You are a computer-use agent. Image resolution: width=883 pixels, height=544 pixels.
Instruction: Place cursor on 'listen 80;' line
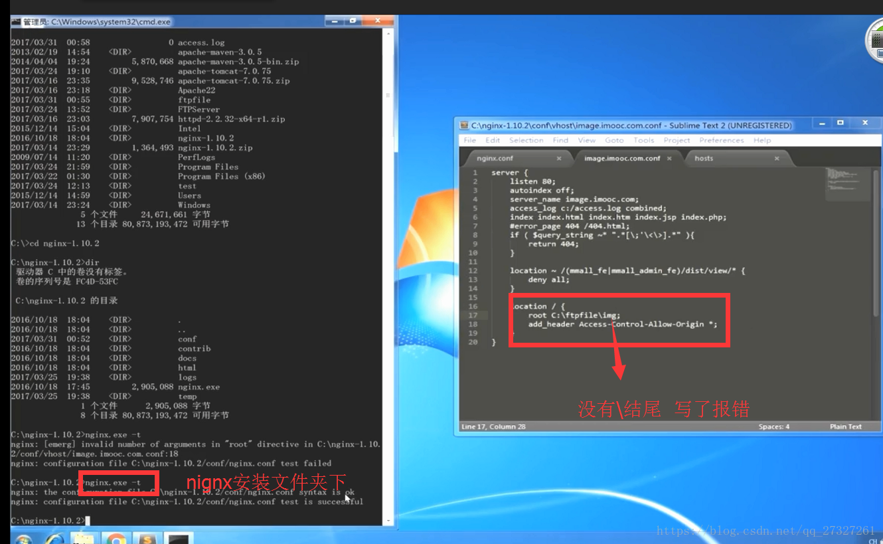tap(532, 181)
